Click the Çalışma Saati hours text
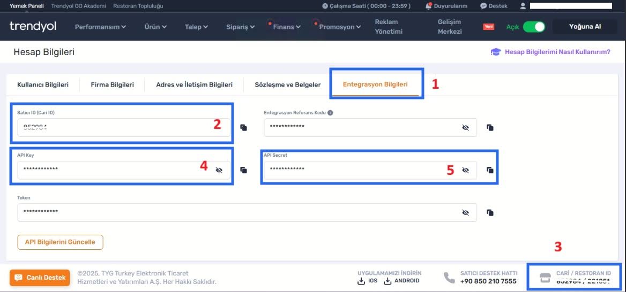Image resolution: width=626 pixels, height=292 pixels. coord(370,6)
